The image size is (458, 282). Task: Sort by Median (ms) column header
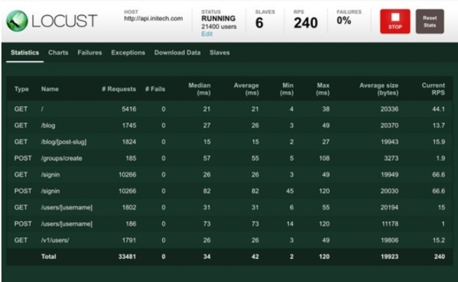click(x=200, y=89)
